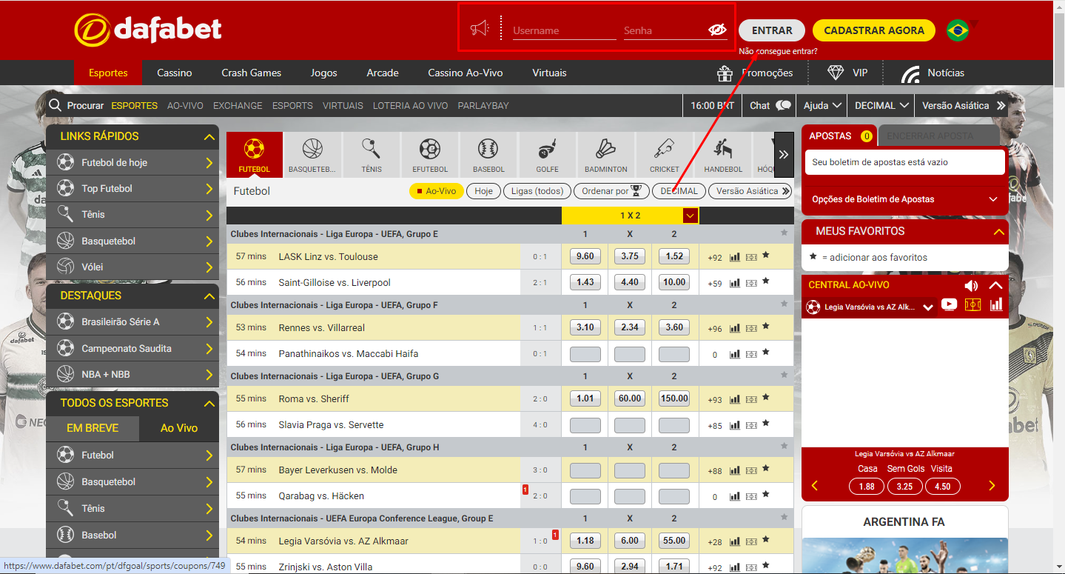Click the Promoções gift icon
Image resolution: width=1065 pixels, height=574 pixels.
click(725, 73)
